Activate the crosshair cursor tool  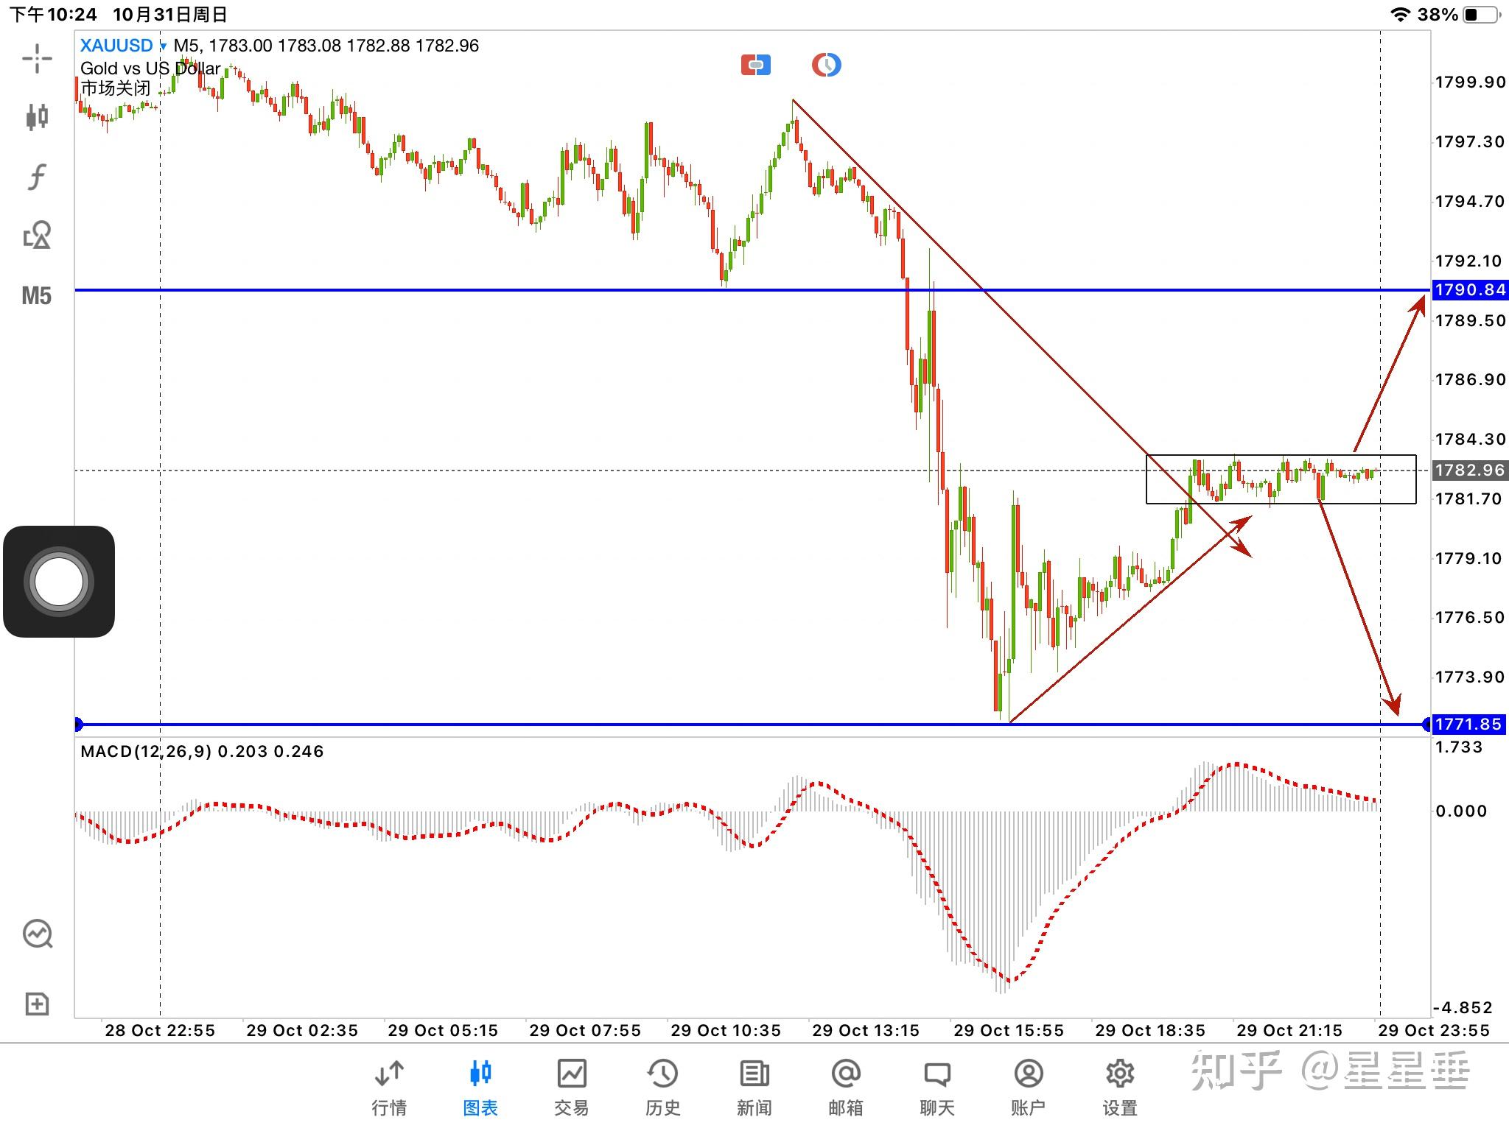click(37, 58)
